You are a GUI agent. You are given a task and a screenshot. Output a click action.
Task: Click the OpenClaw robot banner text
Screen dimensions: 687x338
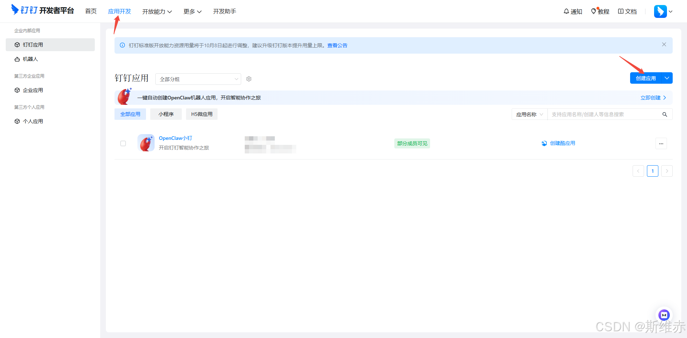click(199, 98)
